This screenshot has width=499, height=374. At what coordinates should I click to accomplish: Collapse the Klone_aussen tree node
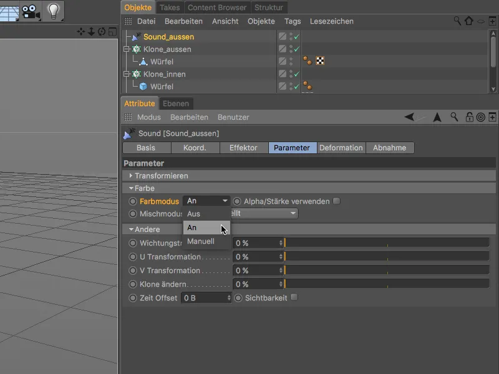point(127,49)
